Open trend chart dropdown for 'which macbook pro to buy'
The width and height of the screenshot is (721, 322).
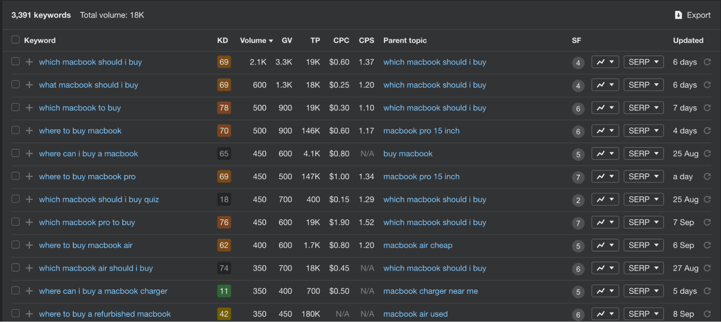pos(605,222)
